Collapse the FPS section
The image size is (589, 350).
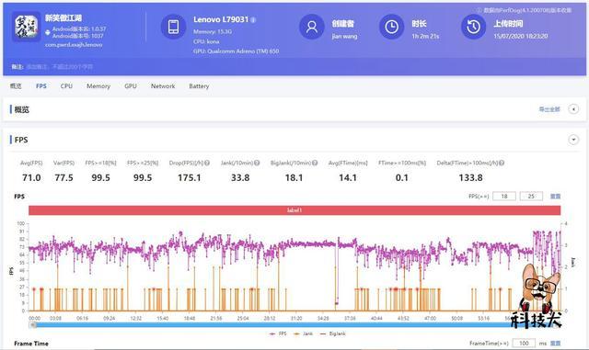coord(573,140)
